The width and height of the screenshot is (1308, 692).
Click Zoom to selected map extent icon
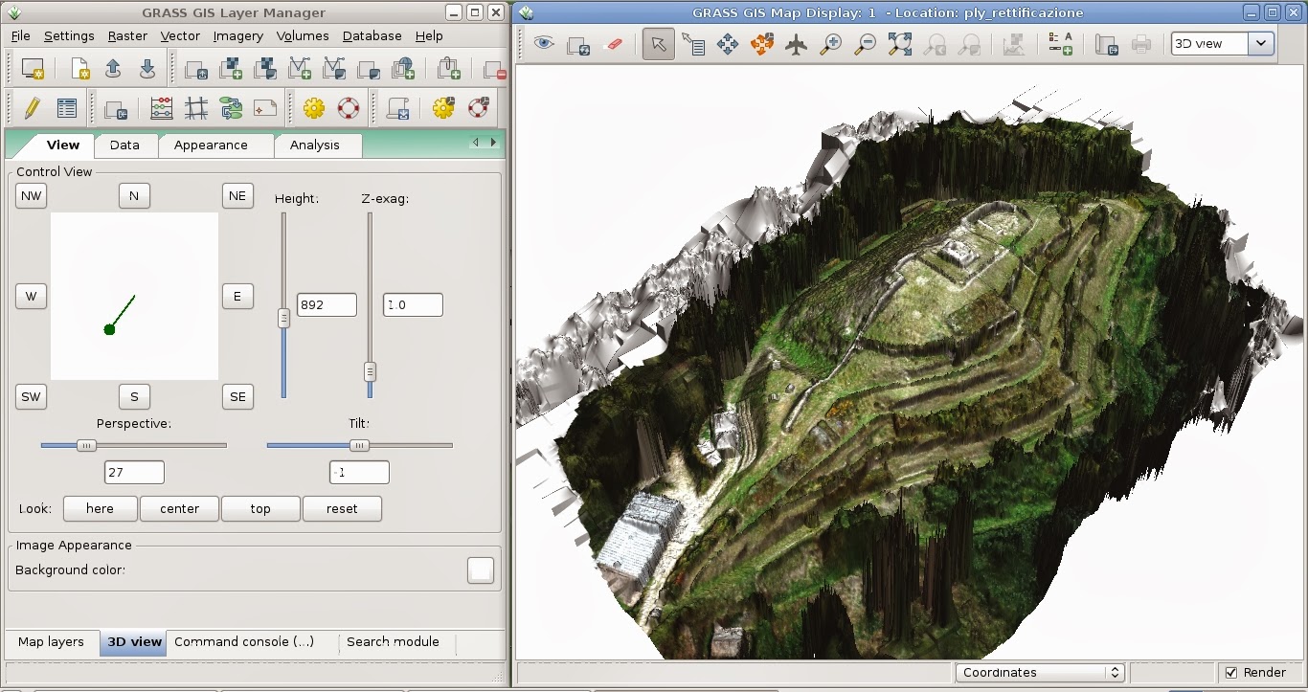(900, 44)
